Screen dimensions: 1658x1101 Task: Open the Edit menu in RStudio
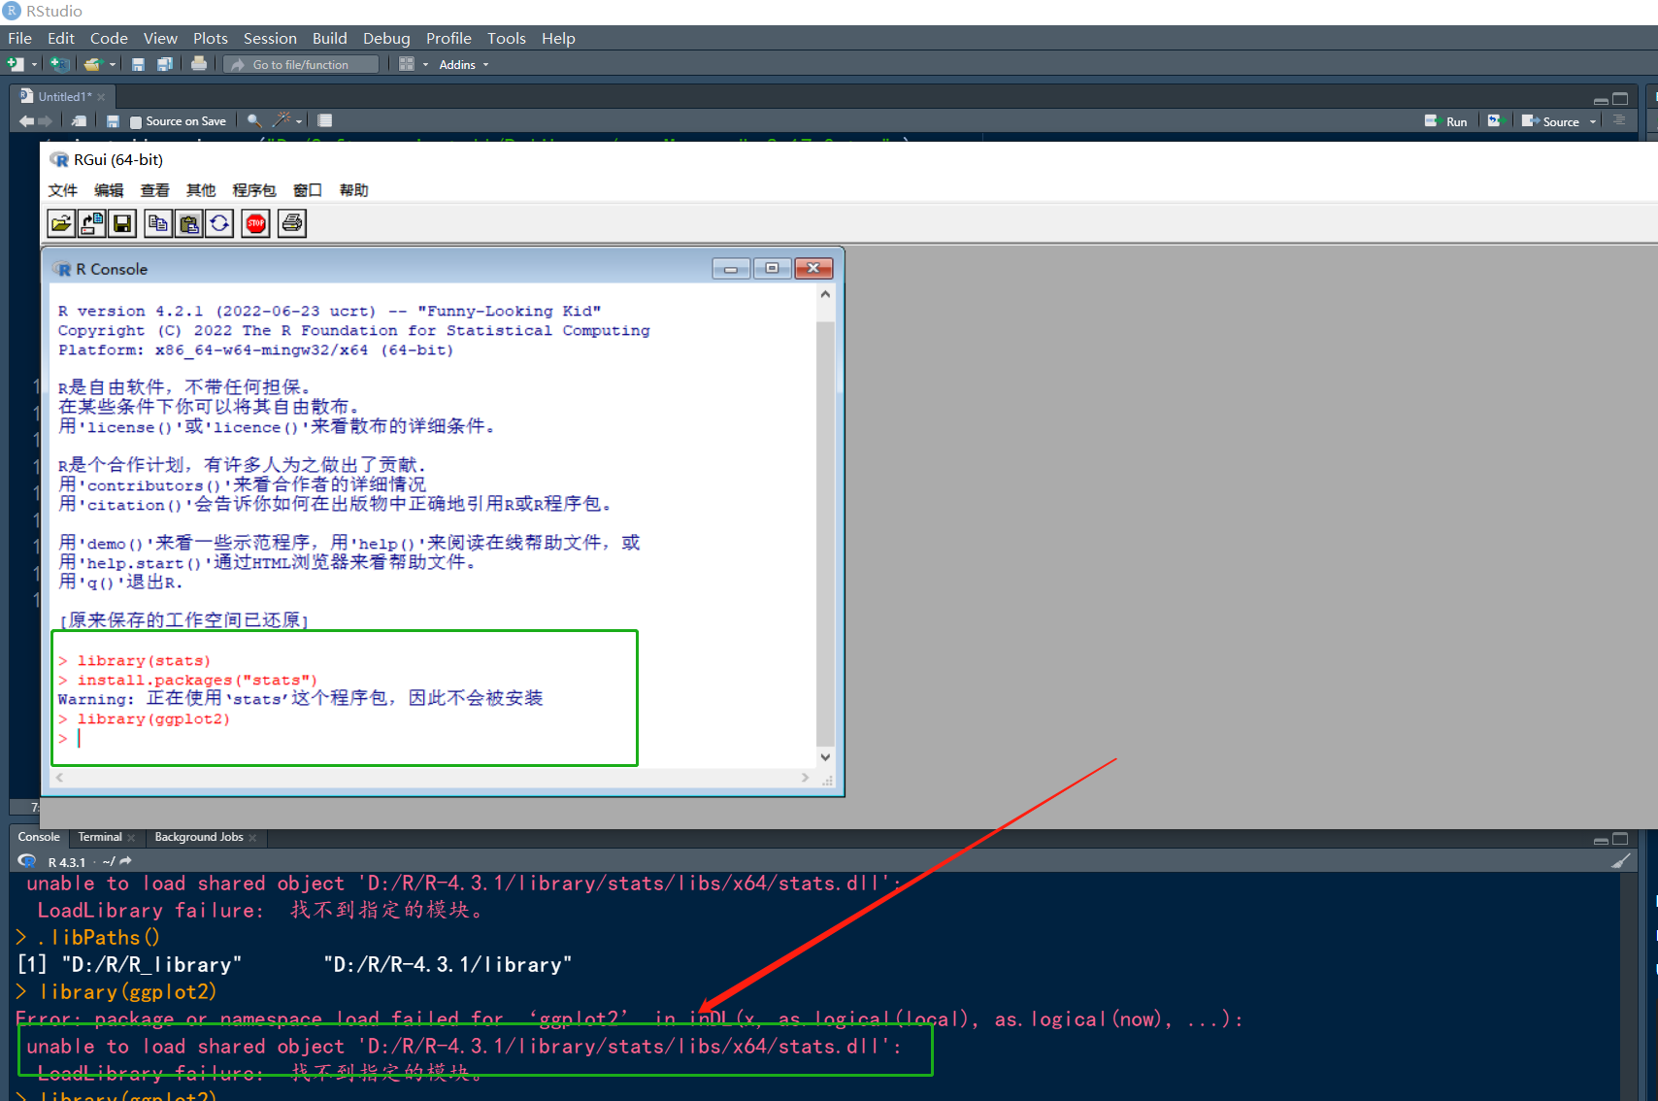[x=61, y=38]
